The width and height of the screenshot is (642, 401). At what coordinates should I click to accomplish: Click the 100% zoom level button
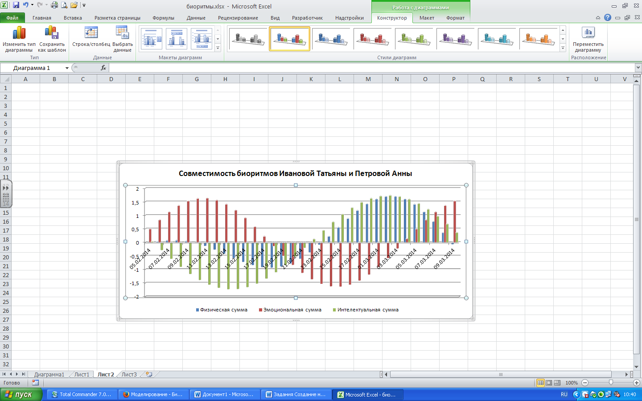pos(572,383)
